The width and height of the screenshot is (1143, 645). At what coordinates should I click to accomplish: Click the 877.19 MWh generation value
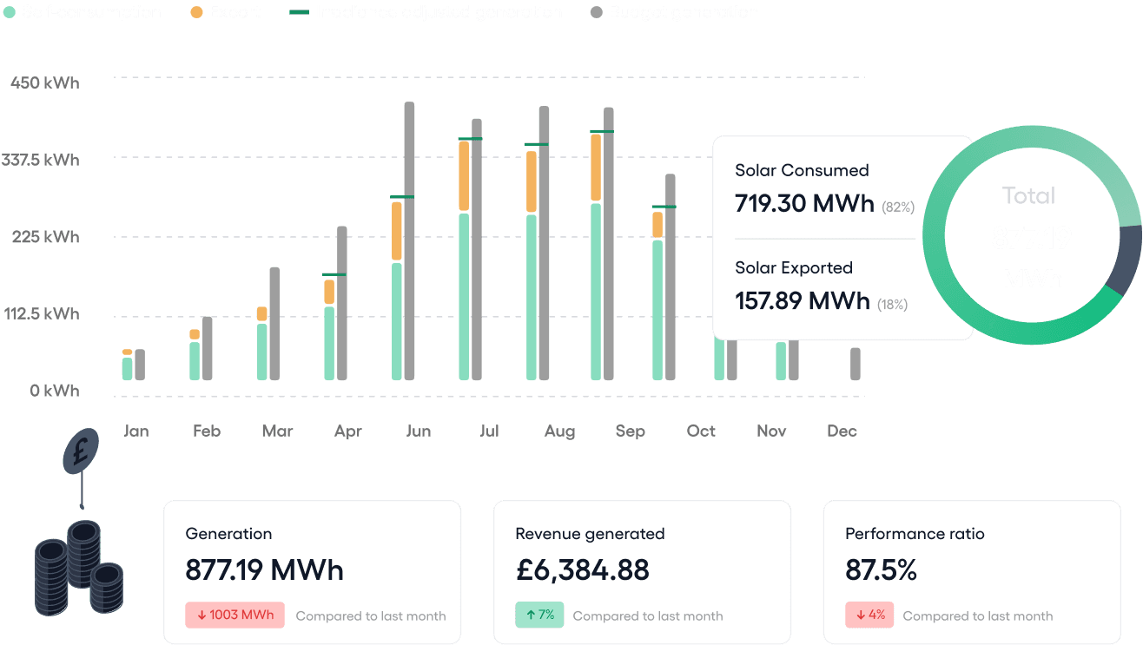[265, 570]
